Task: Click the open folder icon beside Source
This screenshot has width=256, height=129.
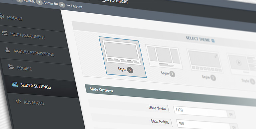Action: 11,66
